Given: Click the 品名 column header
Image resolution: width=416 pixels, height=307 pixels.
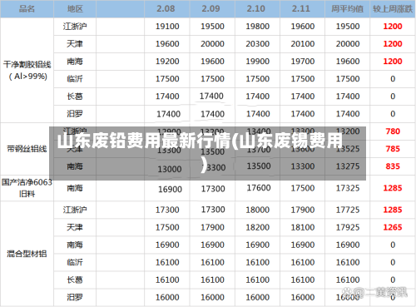Looking at the screenshot, I should 27,9.
